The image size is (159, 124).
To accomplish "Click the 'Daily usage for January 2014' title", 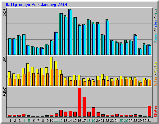I will tap(36, 5).
